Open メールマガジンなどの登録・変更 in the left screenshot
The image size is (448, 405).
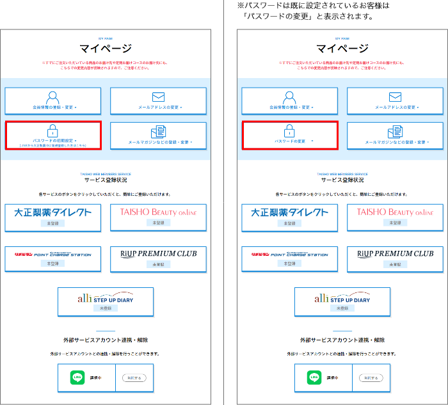[158, 136]
